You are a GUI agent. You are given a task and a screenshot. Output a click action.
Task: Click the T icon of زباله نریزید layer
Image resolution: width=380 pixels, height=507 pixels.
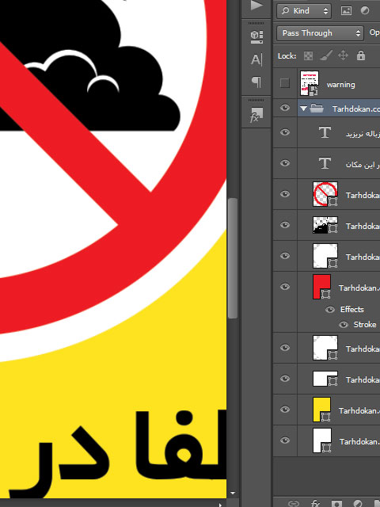coord(325,132)
